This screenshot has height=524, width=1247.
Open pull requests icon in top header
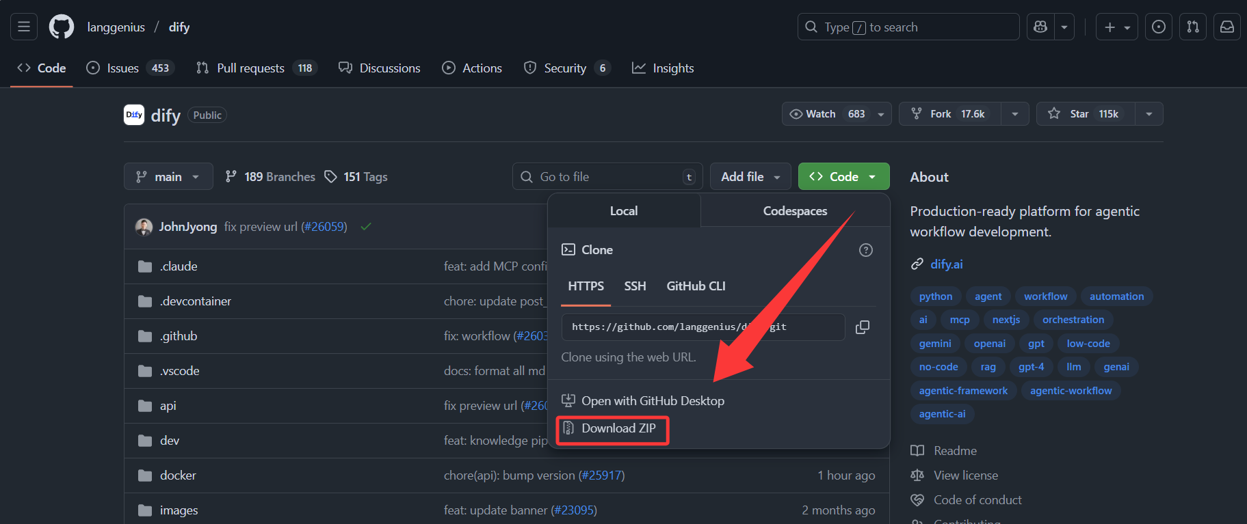click(x=1193, y=27)
